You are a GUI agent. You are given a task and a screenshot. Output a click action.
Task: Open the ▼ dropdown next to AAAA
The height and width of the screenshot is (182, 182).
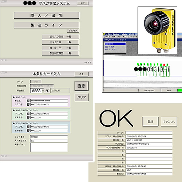pos(47,90)
